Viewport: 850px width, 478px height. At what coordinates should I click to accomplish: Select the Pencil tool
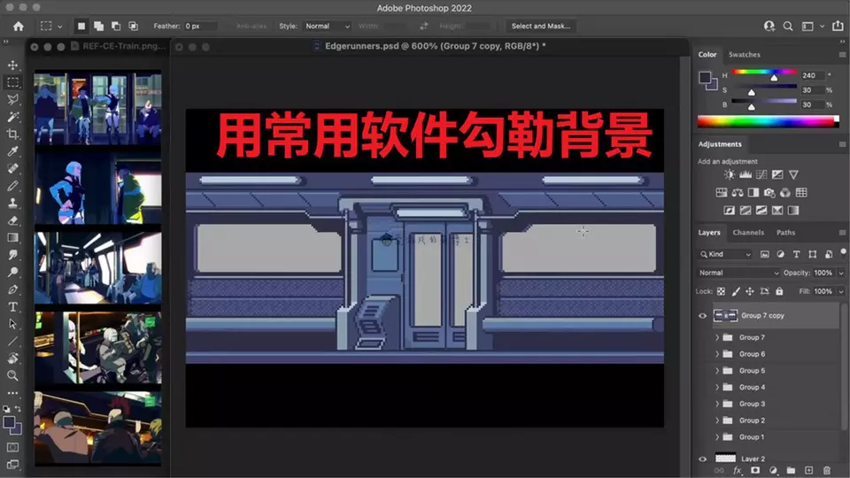click(12, 186)
